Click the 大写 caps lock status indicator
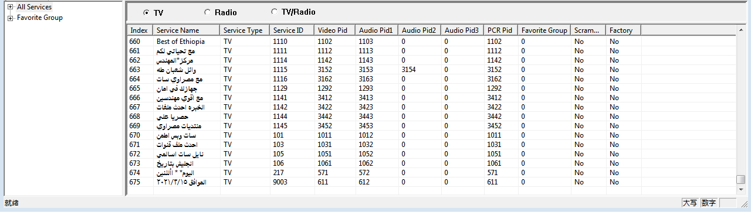The image size is (751, 212). [689, 203]
